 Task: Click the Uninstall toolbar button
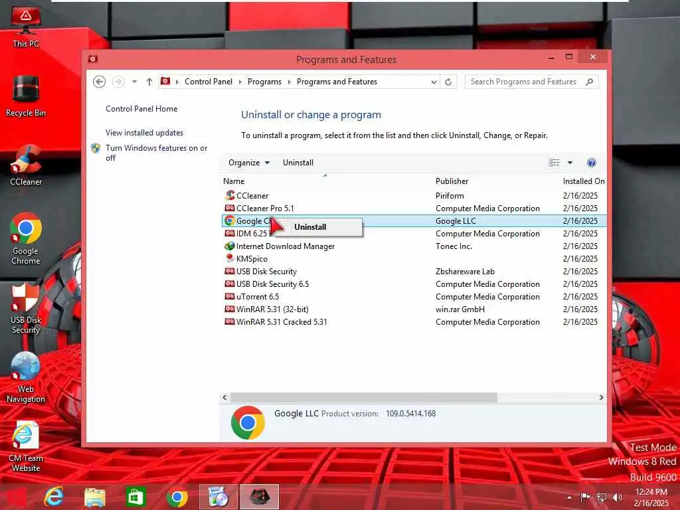click(x=298, y=163)
